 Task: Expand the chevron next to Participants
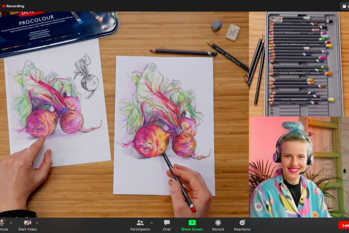click(x=151, y=223)
